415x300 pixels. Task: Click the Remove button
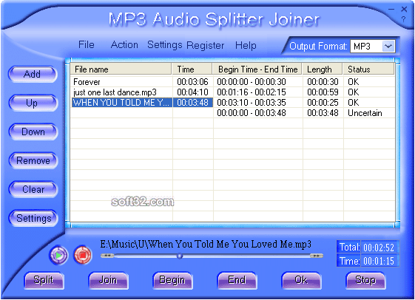click(33, 160)
